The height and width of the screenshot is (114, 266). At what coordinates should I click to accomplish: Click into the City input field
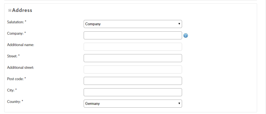[133, 92]
